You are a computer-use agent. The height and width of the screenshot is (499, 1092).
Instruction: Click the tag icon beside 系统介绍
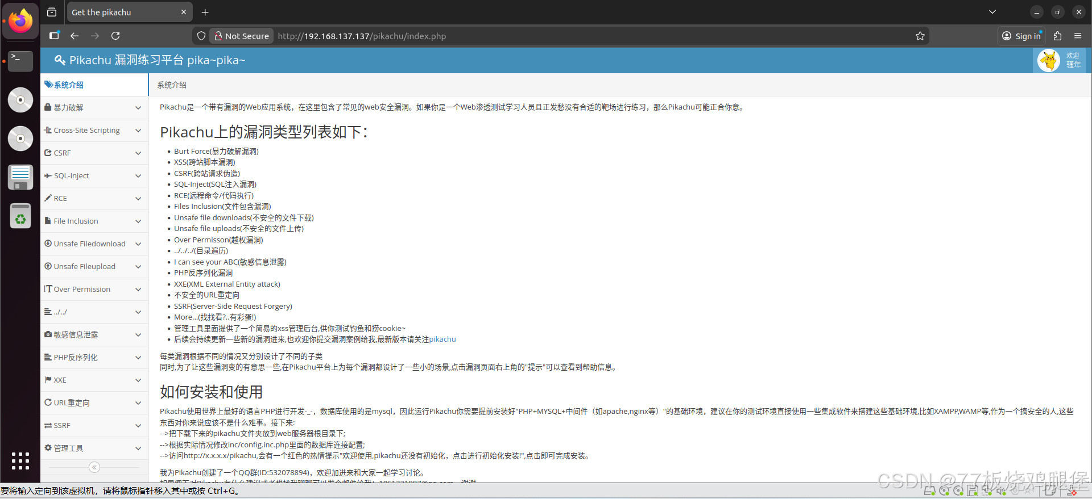[48, 85]
